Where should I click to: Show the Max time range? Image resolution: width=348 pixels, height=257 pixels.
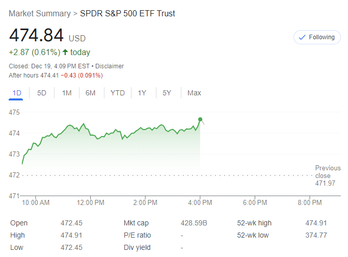[x=194, y=93]
